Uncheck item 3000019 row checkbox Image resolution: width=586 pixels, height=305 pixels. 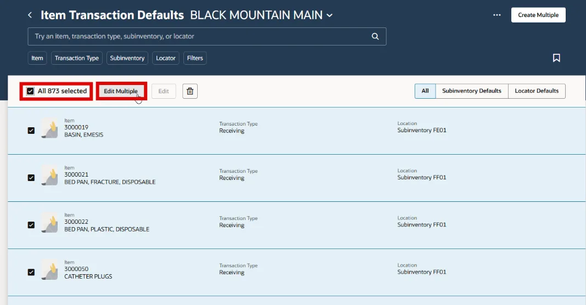(x=31, y=131)
